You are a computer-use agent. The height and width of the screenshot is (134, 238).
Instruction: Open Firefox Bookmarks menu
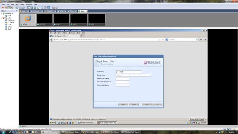[72, 33]
